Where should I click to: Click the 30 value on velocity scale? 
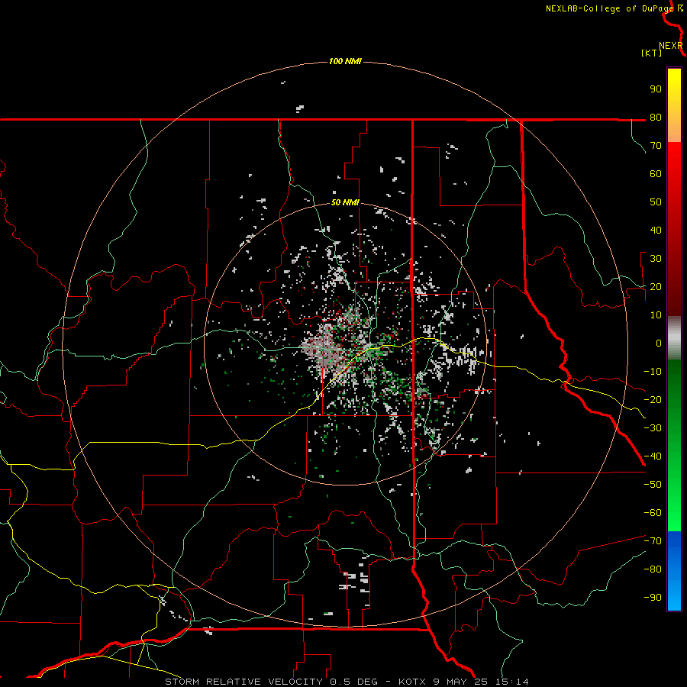[x=656, y=259]
